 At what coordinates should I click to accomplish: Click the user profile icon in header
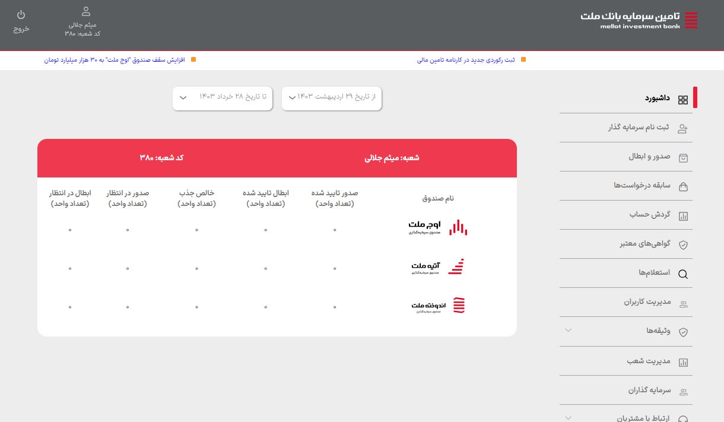(86, 11)
